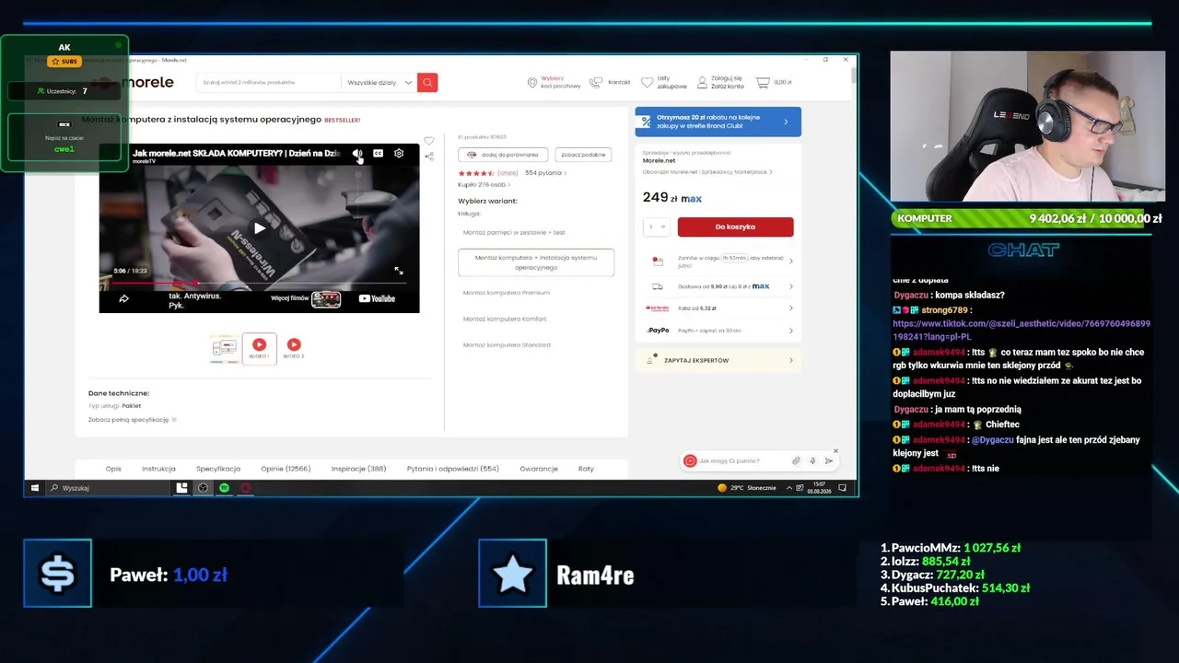The image size is (1179, 663).
Task: Click the user account icon
Action: tap(703, 82)
